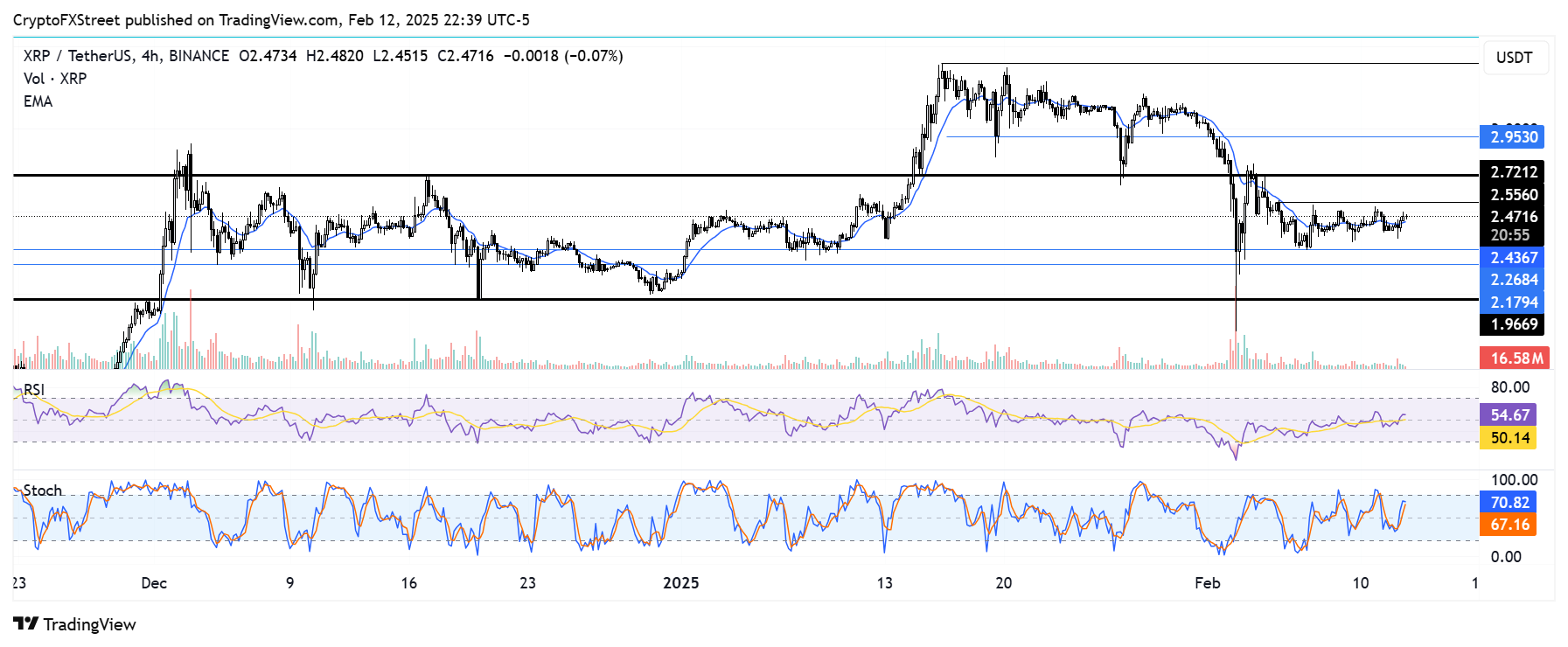
Task: Select the Vol · XRP indicator label
Action: click(x=55, y=79)
